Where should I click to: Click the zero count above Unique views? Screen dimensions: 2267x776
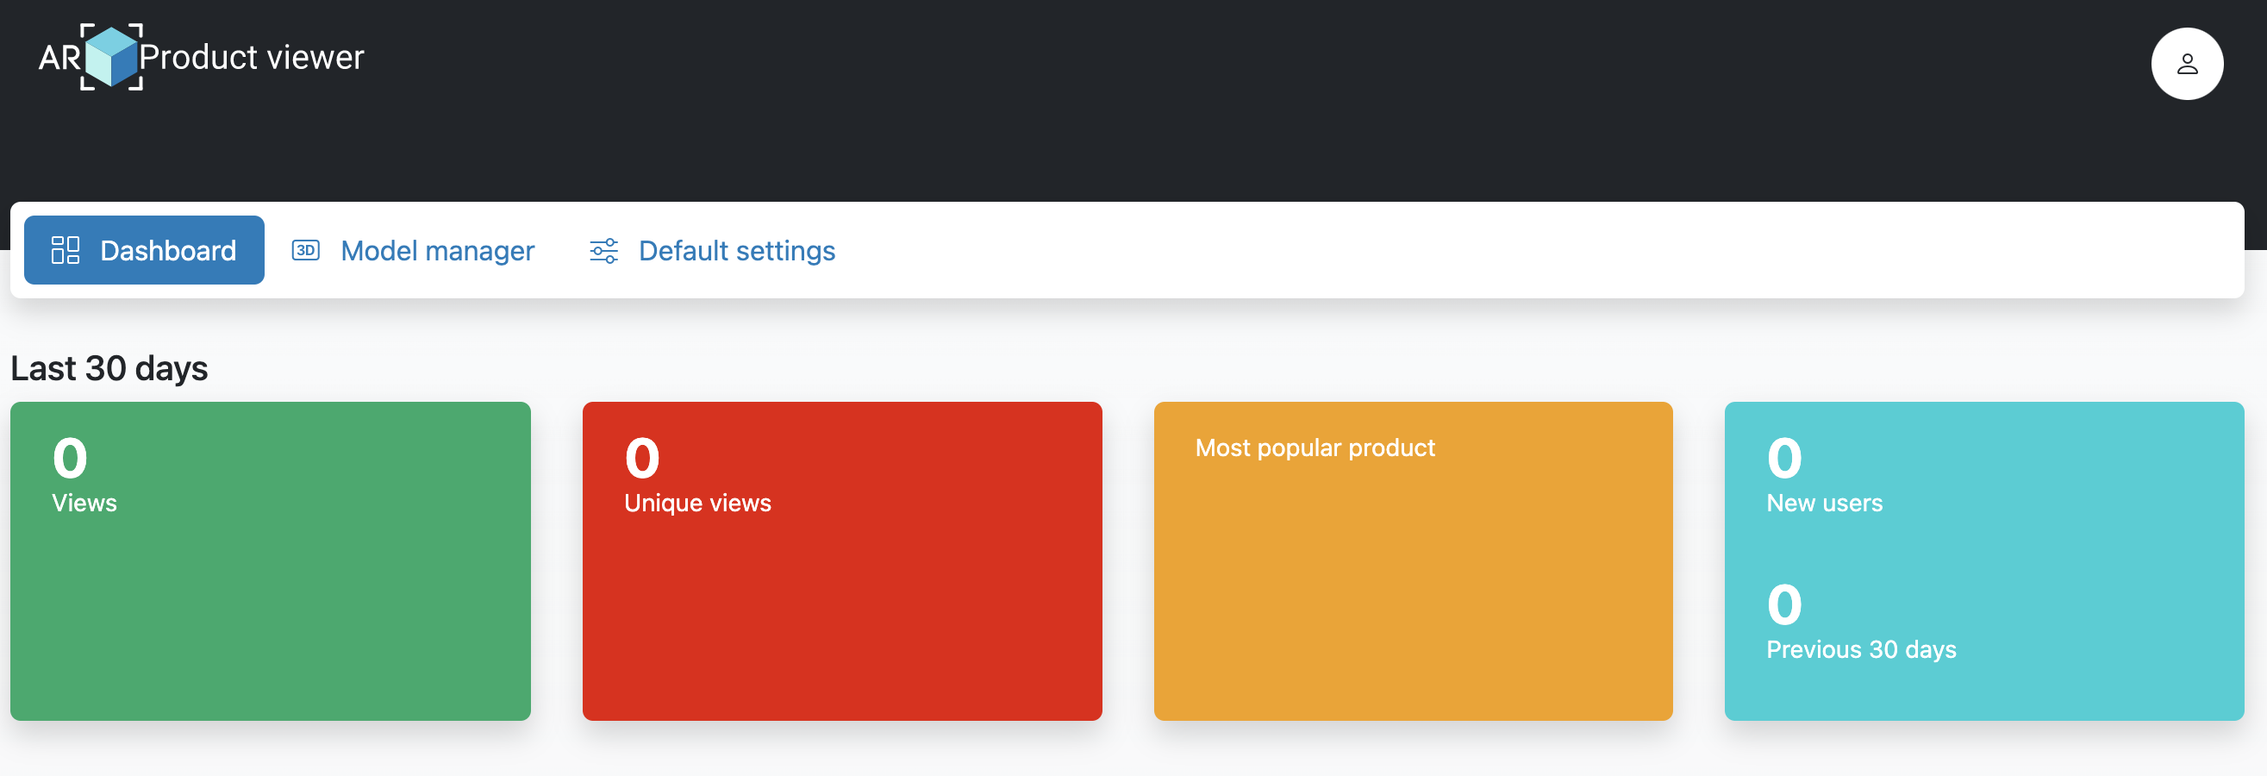coord(641,459)
